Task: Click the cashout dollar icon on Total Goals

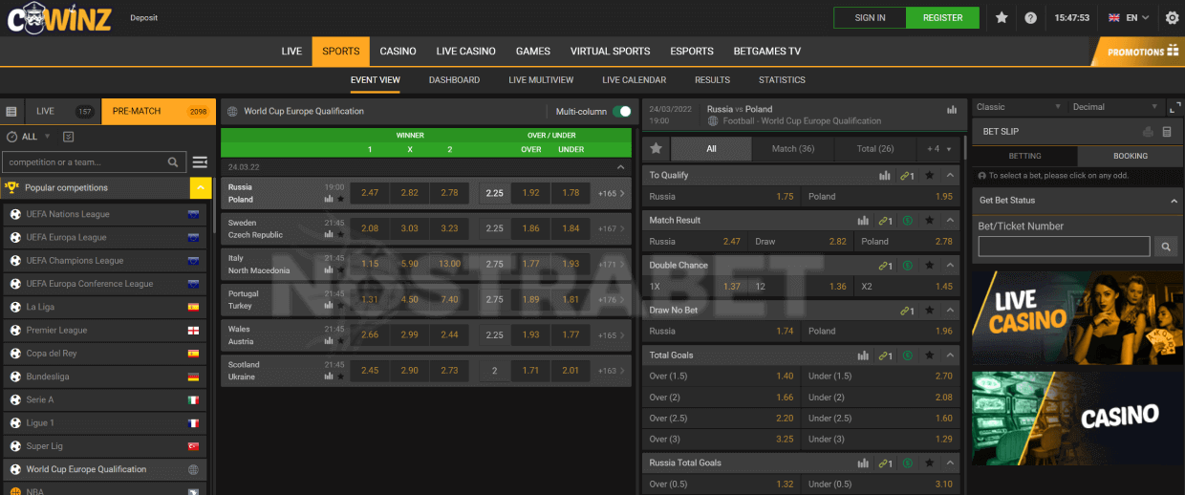Action: tap(907, 355)
